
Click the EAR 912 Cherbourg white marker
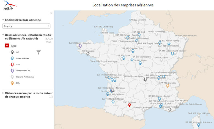pyautogui.click(x=104, y=29)
